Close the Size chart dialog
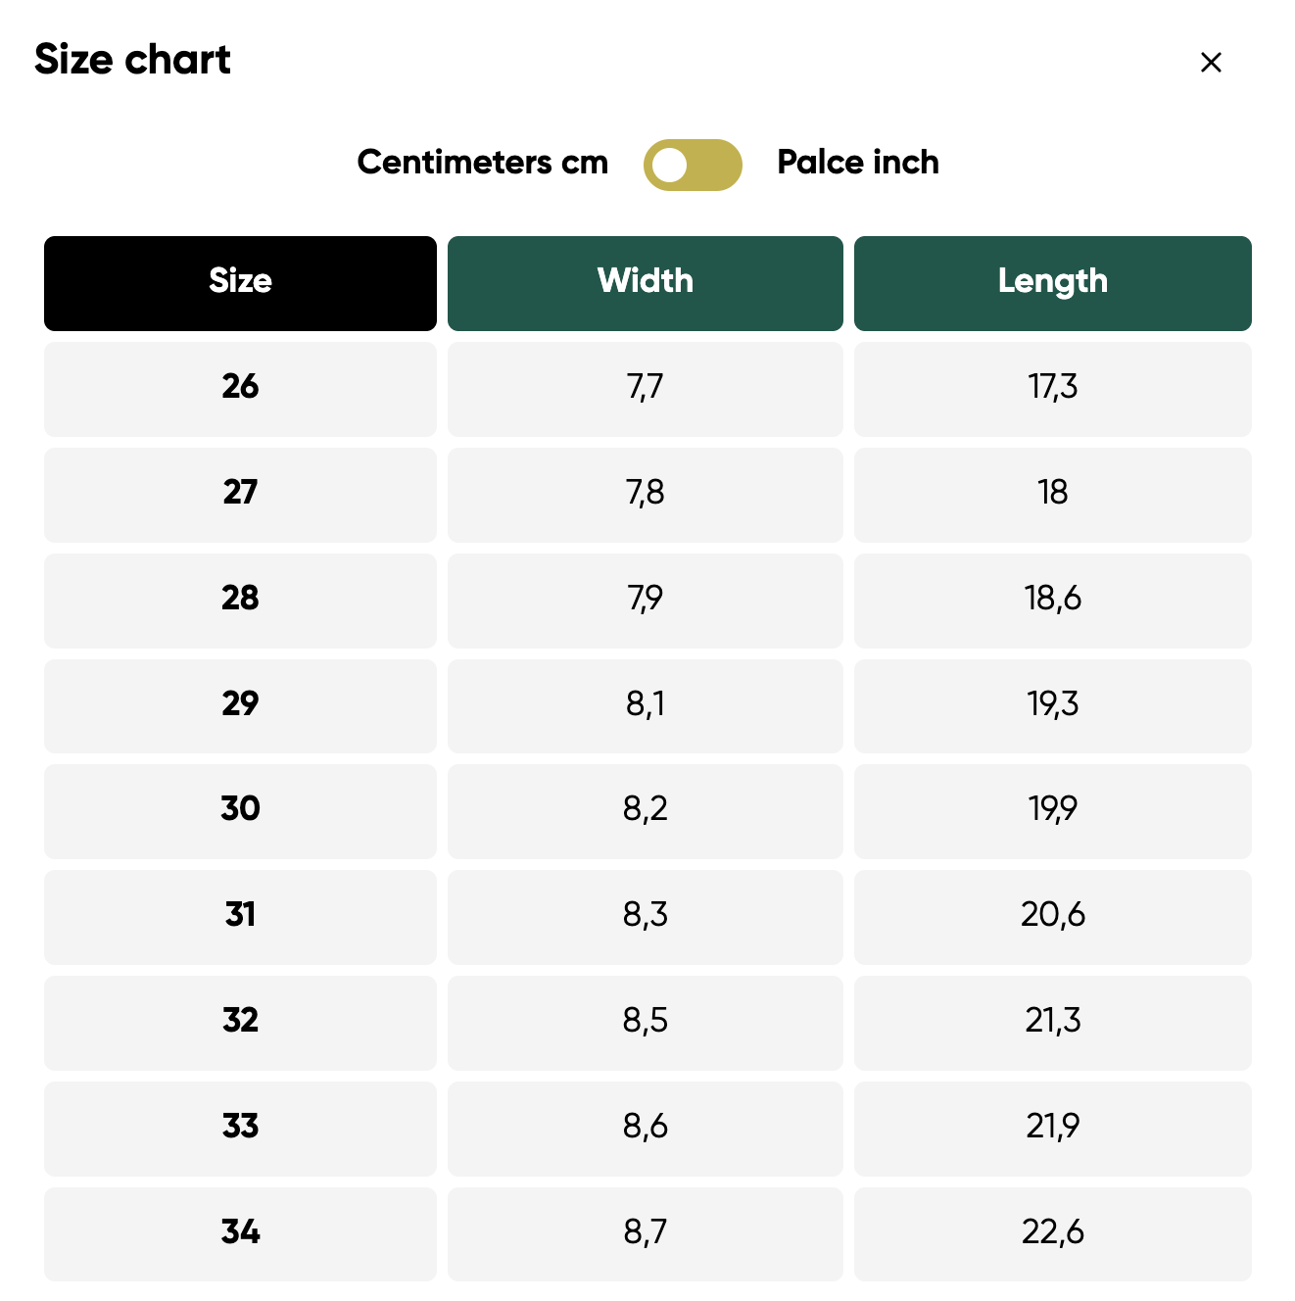 pyautogui.click(x=1211, y=63)
